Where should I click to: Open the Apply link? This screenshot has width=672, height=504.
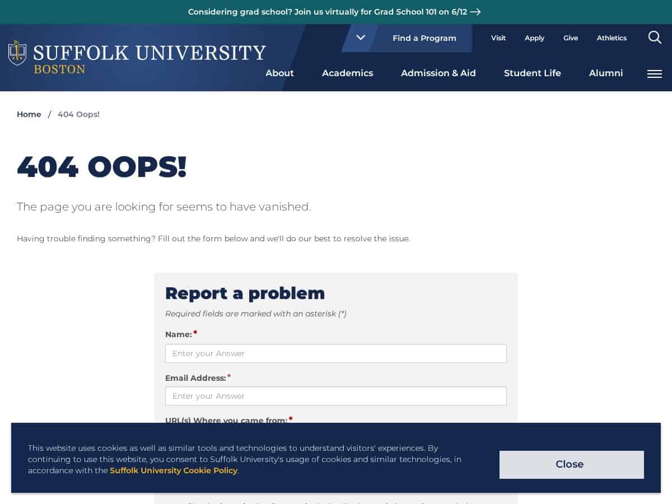tap(534, 38)
